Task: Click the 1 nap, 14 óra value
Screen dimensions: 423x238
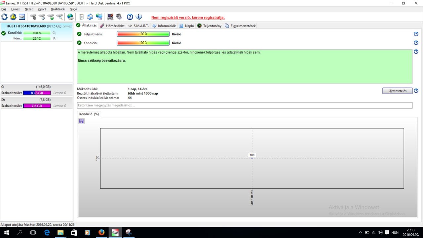Action: 137,89
